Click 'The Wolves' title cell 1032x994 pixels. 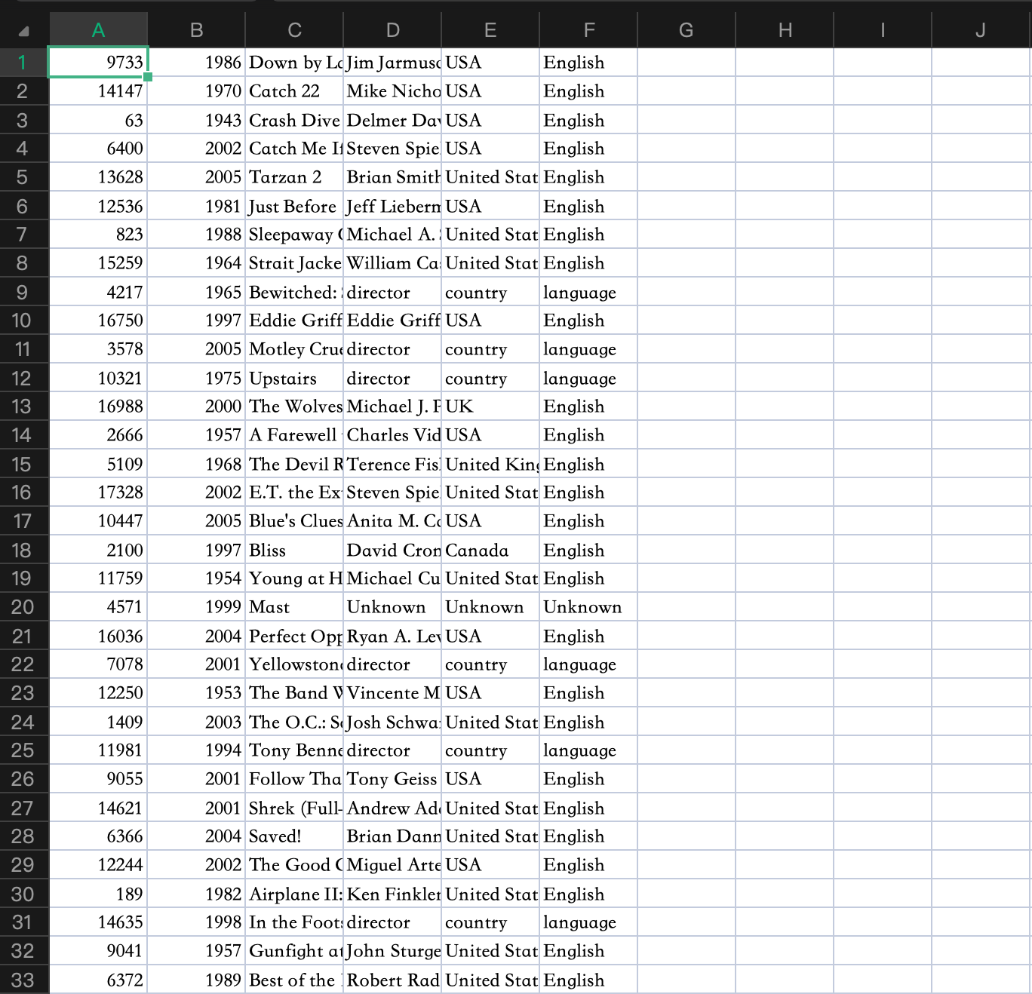point(294,406)
